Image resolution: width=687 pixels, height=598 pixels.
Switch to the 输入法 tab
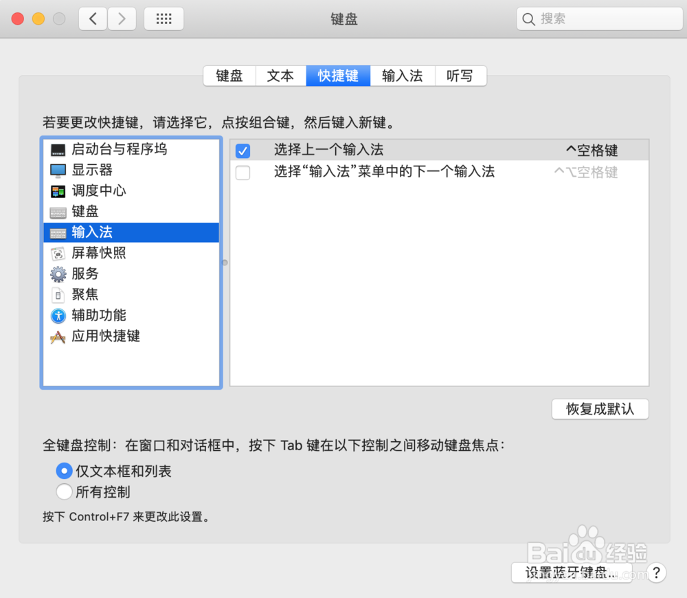403,76
